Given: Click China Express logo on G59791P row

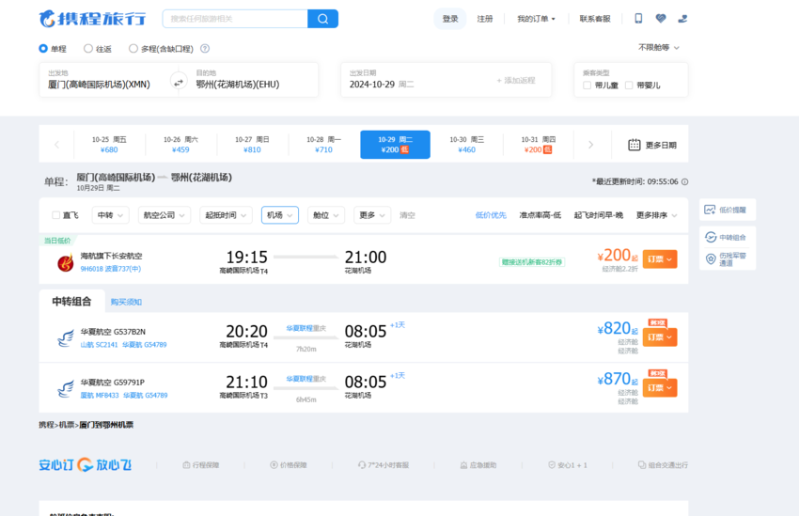Looking at the screenshot, I should tap(65, 389).
